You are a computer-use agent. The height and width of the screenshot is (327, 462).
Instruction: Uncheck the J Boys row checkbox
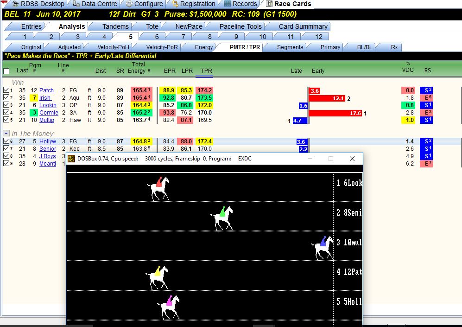pos(6,156)
